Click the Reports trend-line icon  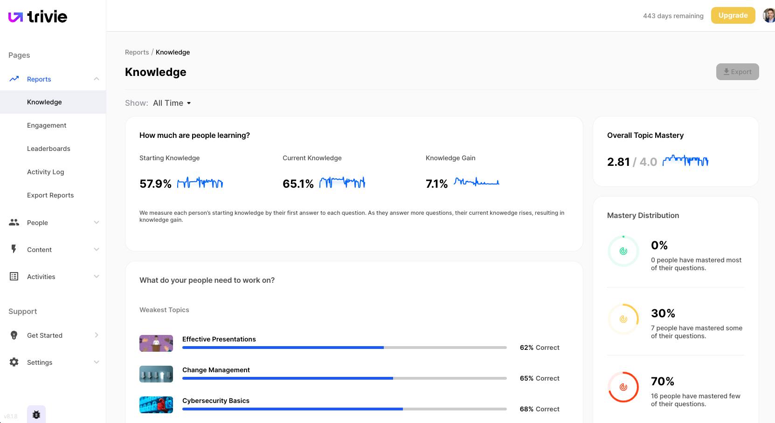[x=14, y=79]
